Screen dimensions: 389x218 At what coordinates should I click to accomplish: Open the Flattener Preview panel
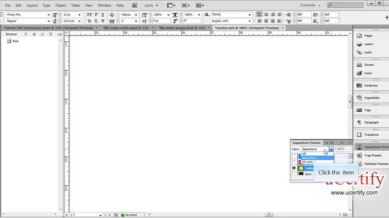372,164
